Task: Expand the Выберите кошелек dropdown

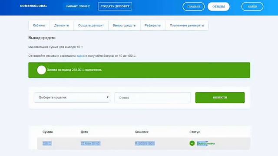Action: coord(72,97)
